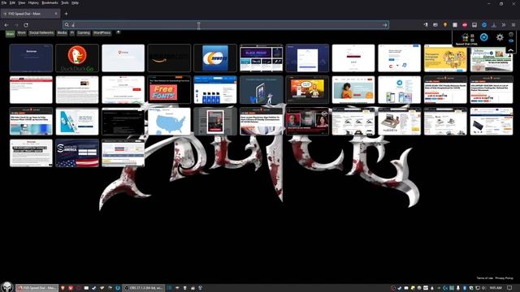Image resolution: width=520 pixels, height=292 pixels.
Task: Open the Speed Dial home icon
Action: coord(465,37)
